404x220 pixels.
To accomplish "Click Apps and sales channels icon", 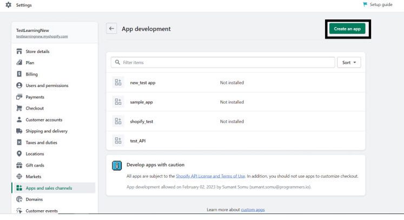I will click(x=19, y=188).
